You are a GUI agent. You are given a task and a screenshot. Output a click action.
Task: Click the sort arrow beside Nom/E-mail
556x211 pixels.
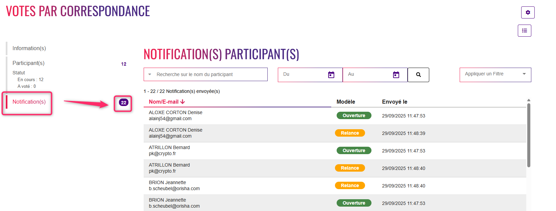click(183, 102)
